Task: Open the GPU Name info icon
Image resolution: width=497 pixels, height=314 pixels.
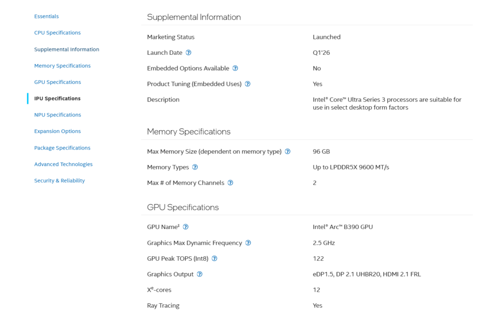Action: click(185, 227)
